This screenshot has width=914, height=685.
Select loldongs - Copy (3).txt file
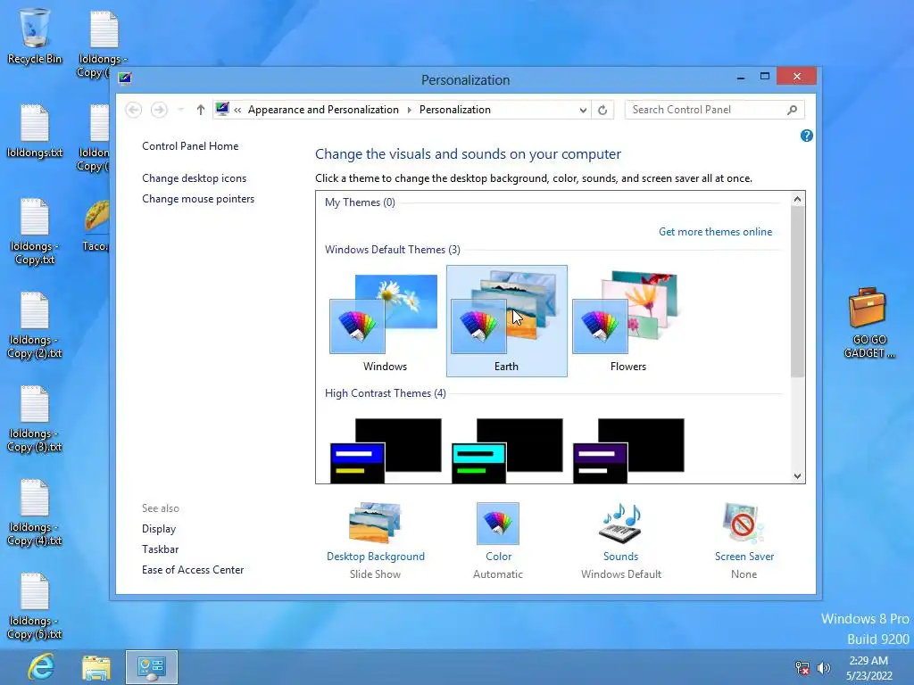pyautogui.click(x=35, y=419)
